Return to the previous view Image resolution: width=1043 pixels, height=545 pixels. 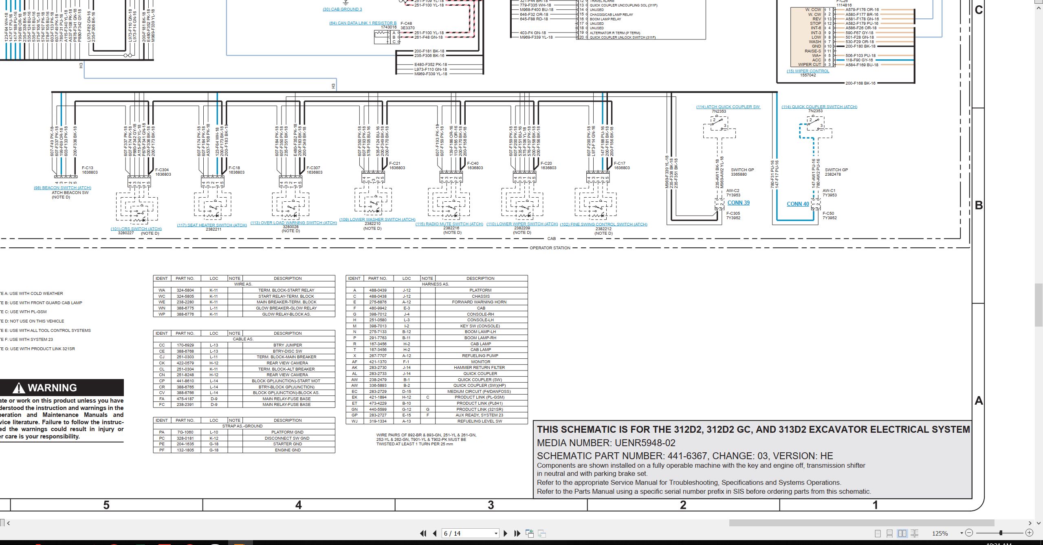point(530,533)
